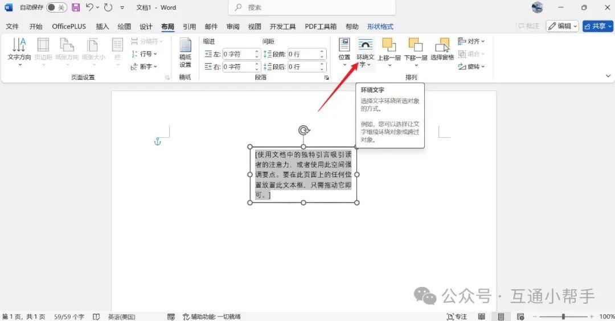Click the bottom-center text box resize handle

click(303, 203)
